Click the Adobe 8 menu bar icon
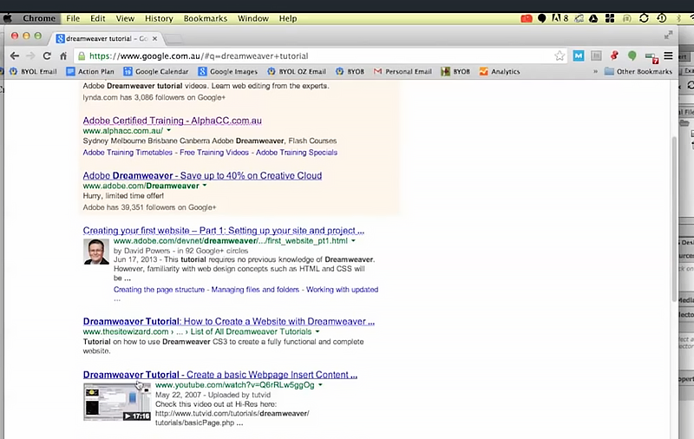 click(x=560, y=18)
